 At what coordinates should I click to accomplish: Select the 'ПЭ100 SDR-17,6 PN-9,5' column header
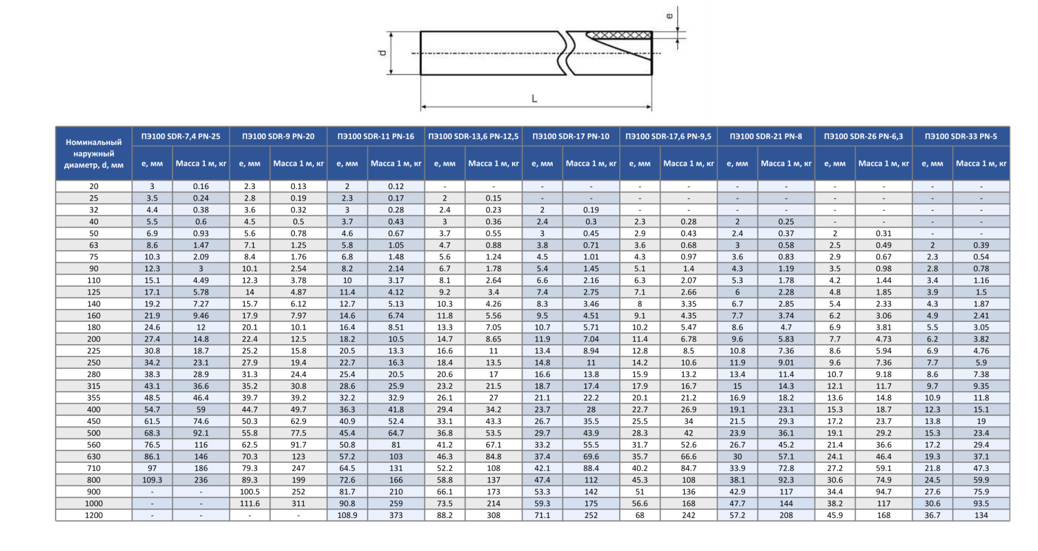(x=668, y=136)
